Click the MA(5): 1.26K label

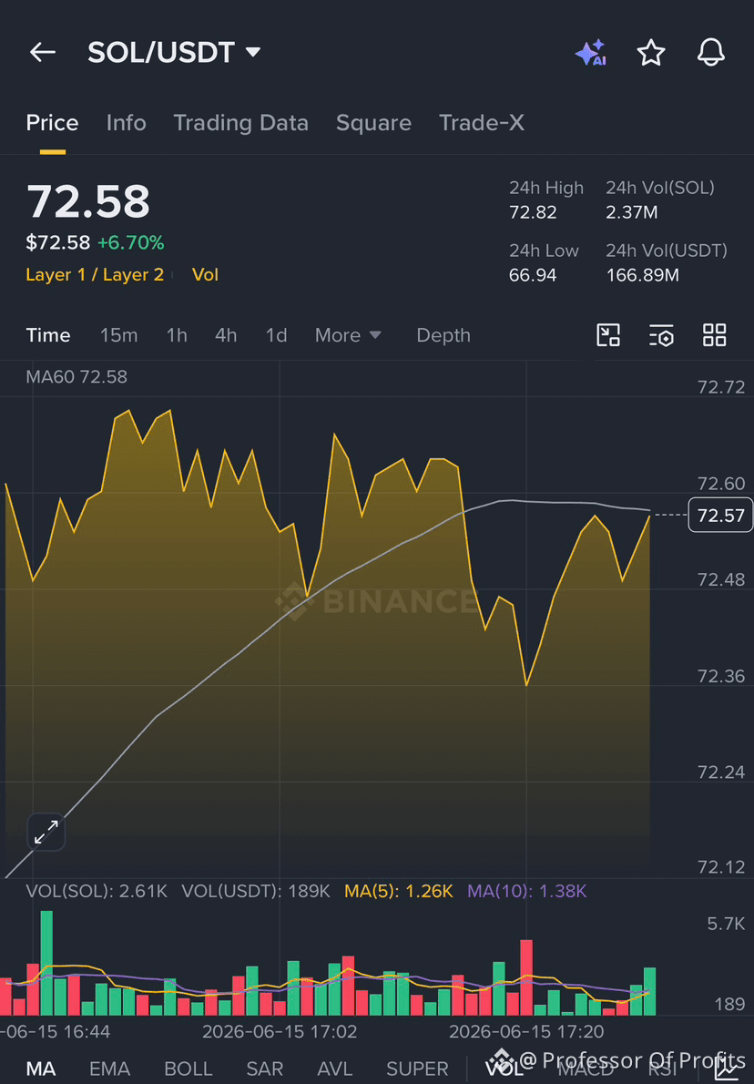tap(399, 891)
